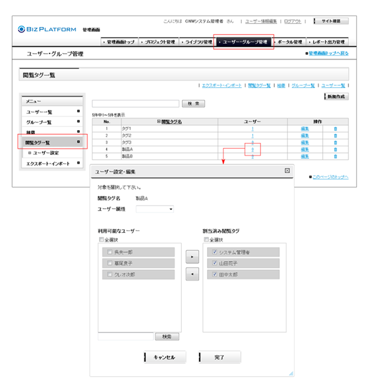Sort by the 閲覧タグ名 column header
The image size is (366, 390).
[172, 122]
